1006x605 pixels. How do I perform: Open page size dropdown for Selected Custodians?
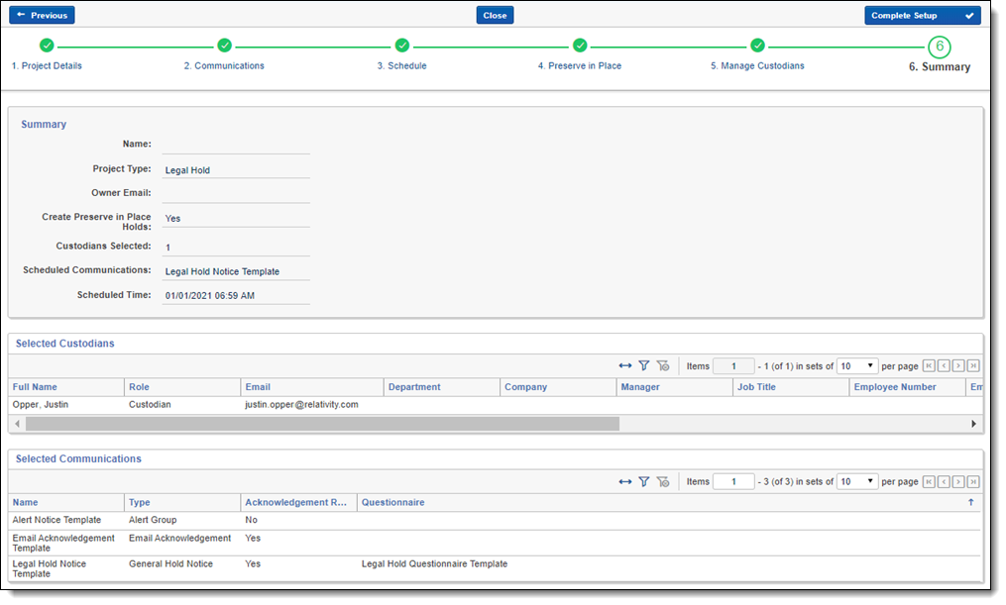[x=857, y=366]
